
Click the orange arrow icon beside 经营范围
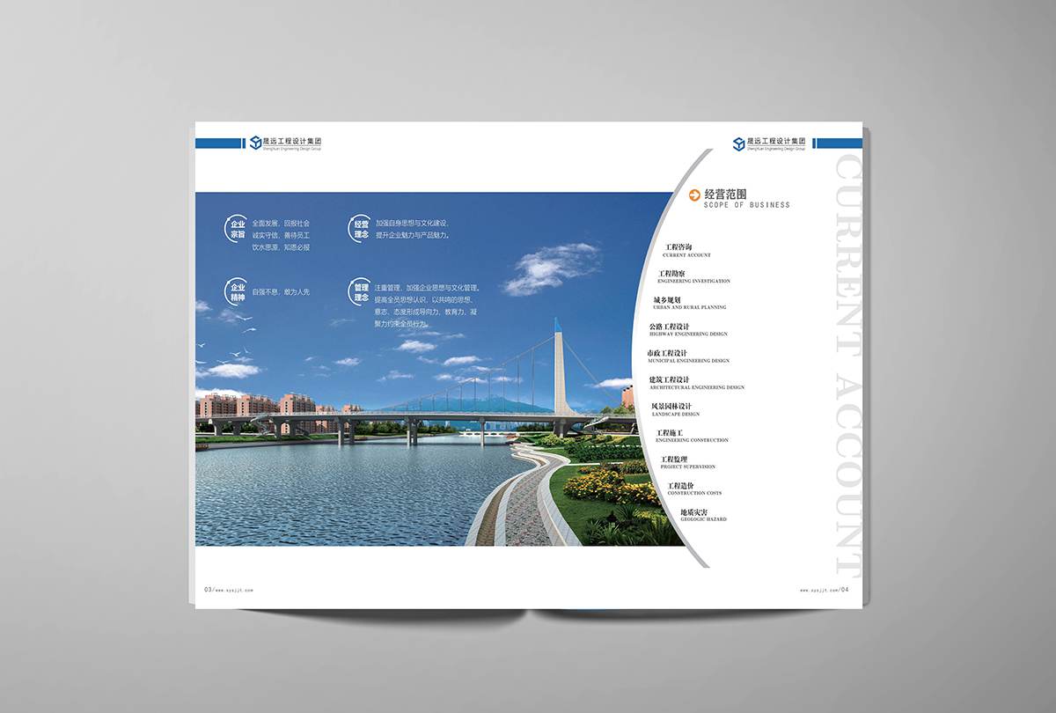point(694,195)
